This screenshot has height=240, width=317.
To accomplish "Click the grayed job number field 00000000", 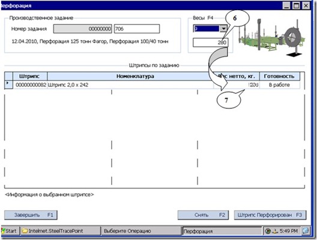I will point(82,29).
